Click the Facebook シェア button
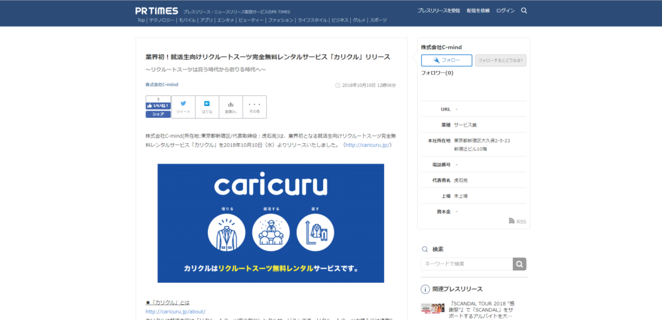This screenshot has width=662, height=320. pos(158,114)
